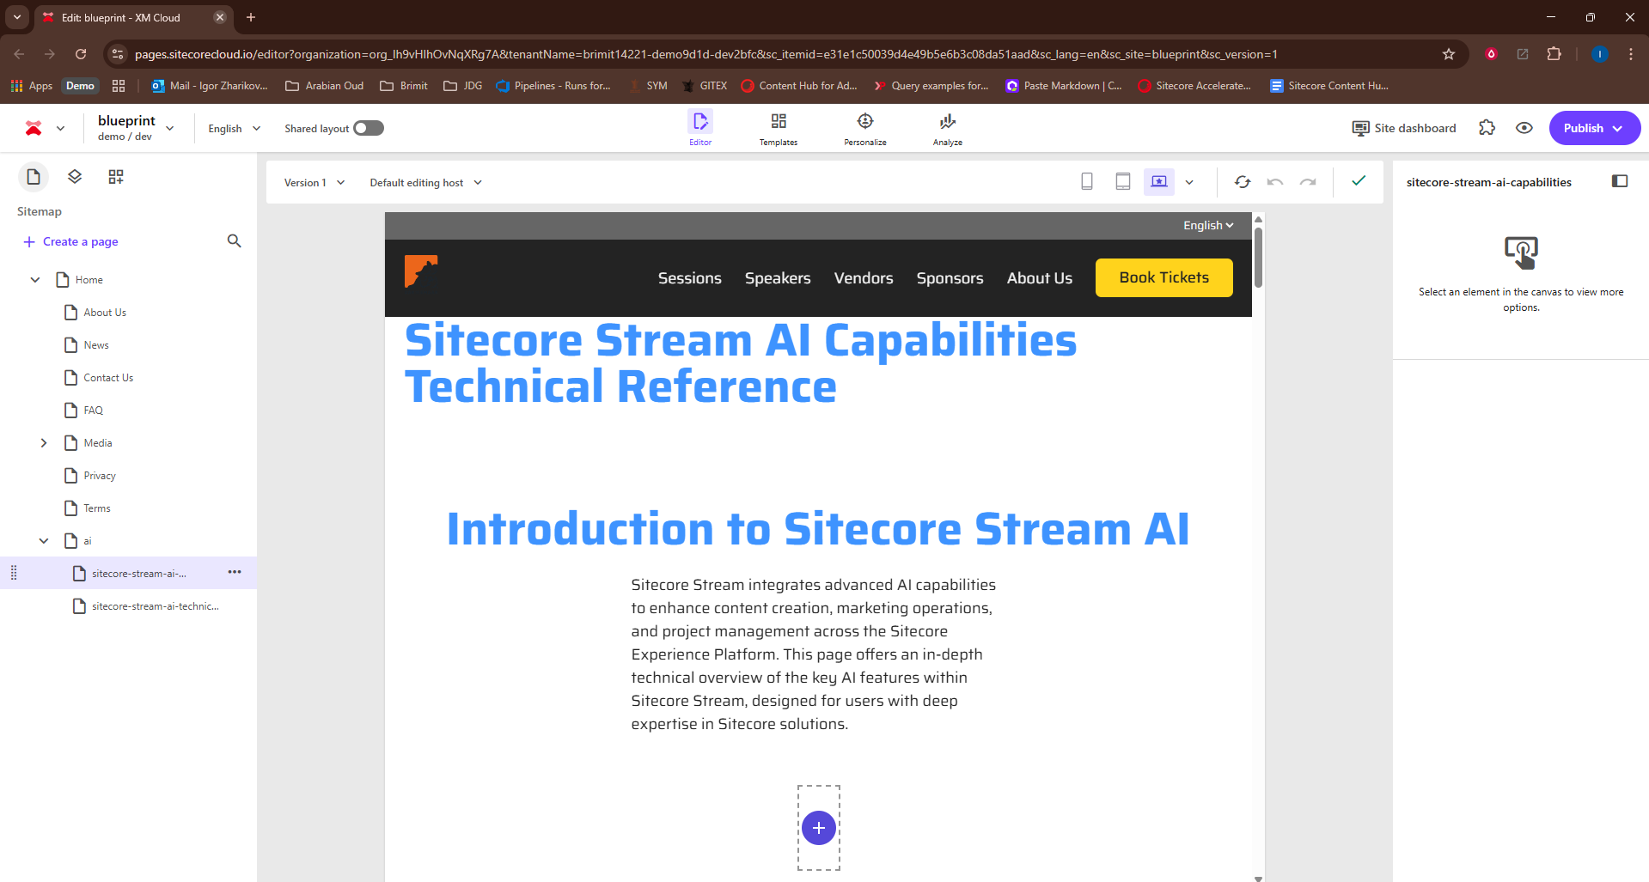Open the blueprint site dropdown

(136, 128)
